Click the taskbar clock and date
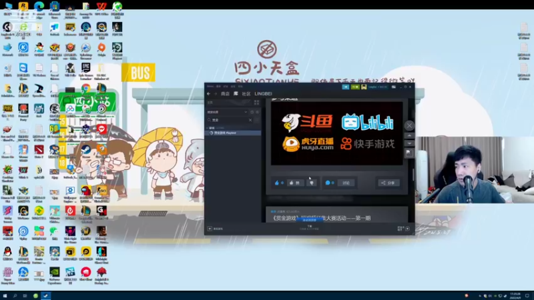Screen dimensions: 534x300 click(515, 296)
